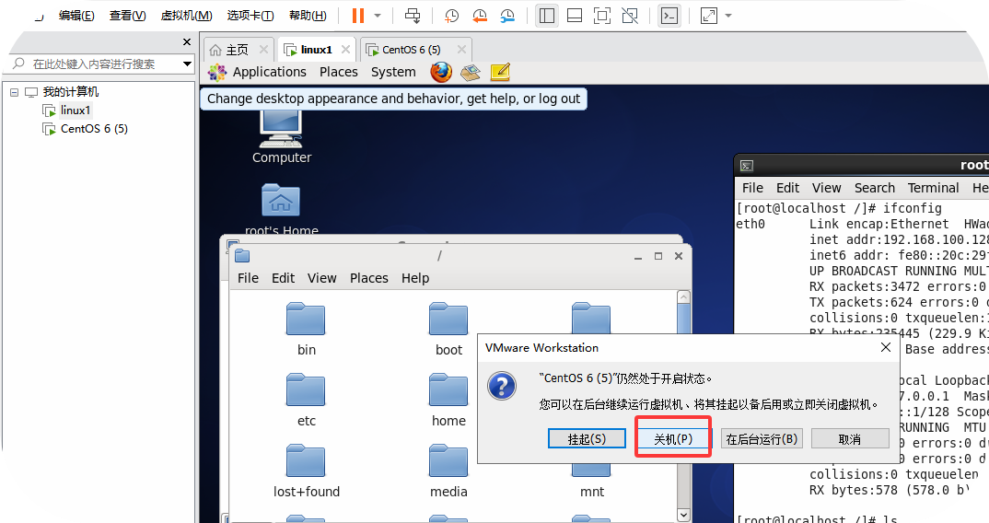Open the Help menu in the file browser
Viewport: 989px width, 523px height.
point(415,278)
